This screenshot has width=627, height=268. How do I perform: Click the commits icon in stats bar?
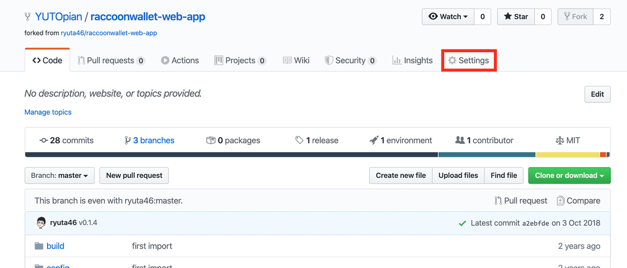(44, 140)
